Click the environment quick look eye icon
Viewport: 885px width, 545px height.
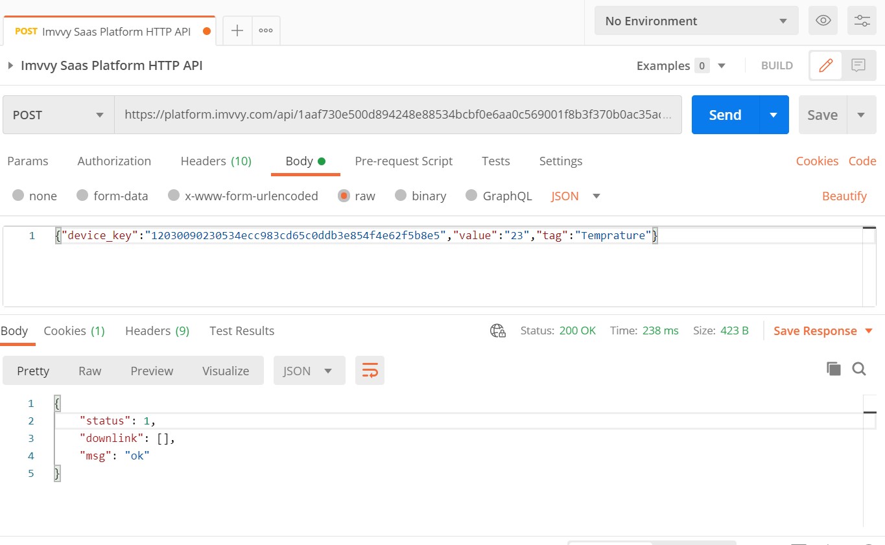coord(823,21)
